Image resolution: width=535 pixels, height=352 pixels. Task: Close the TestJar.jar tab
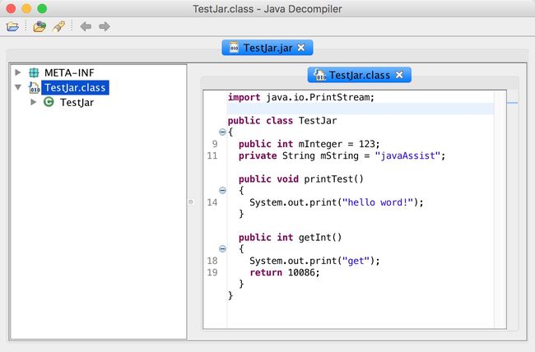coord(301,48)
